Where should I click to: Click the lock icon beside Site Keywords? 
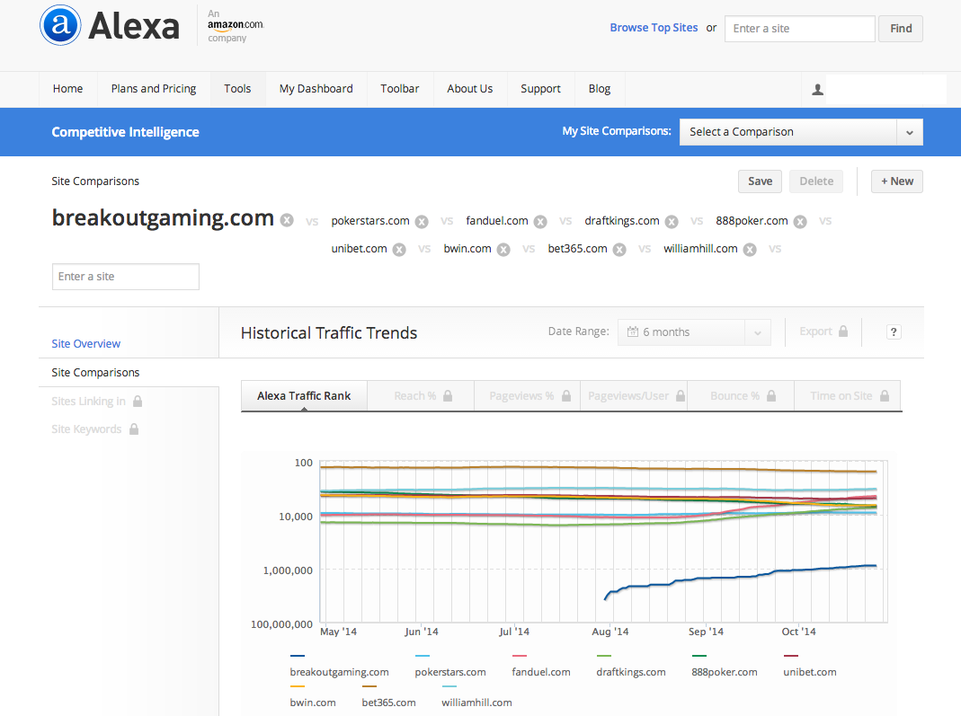click(x=134, y=429)
